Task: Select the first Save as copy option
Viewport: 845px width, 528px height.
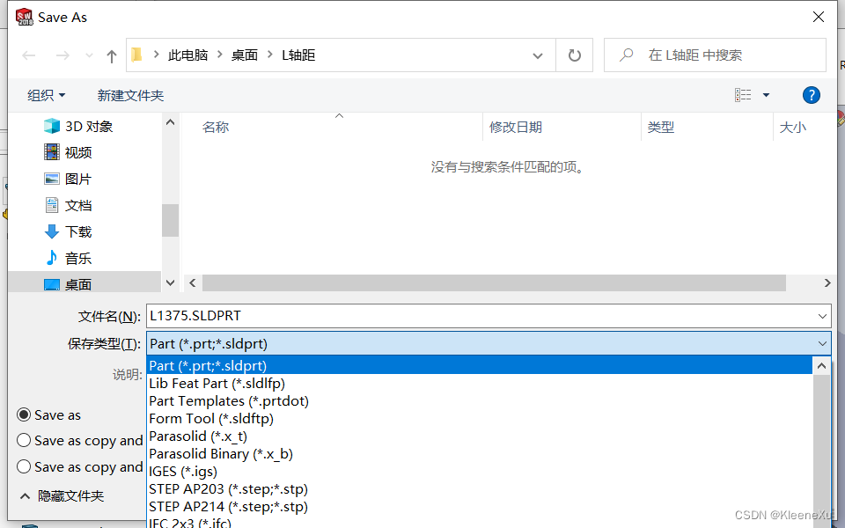Action: tap(25, 440)
